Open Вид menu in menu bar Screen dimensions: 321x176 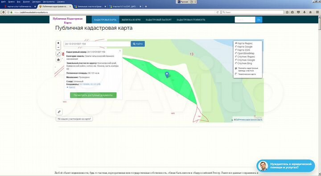[x=19, y=2]
